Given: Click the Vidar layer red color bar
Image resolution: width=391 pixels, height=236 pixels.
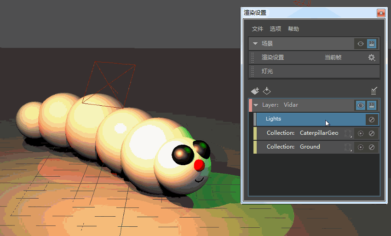Looking at the screenshot, I should pos(250,105).
